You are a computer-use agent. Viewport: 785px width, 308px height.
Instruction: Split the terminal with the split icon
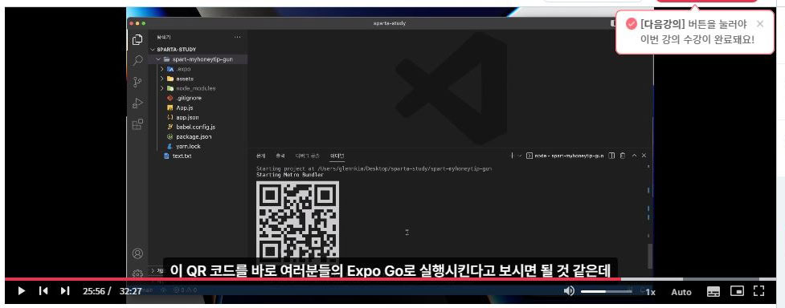coord(611,156)
